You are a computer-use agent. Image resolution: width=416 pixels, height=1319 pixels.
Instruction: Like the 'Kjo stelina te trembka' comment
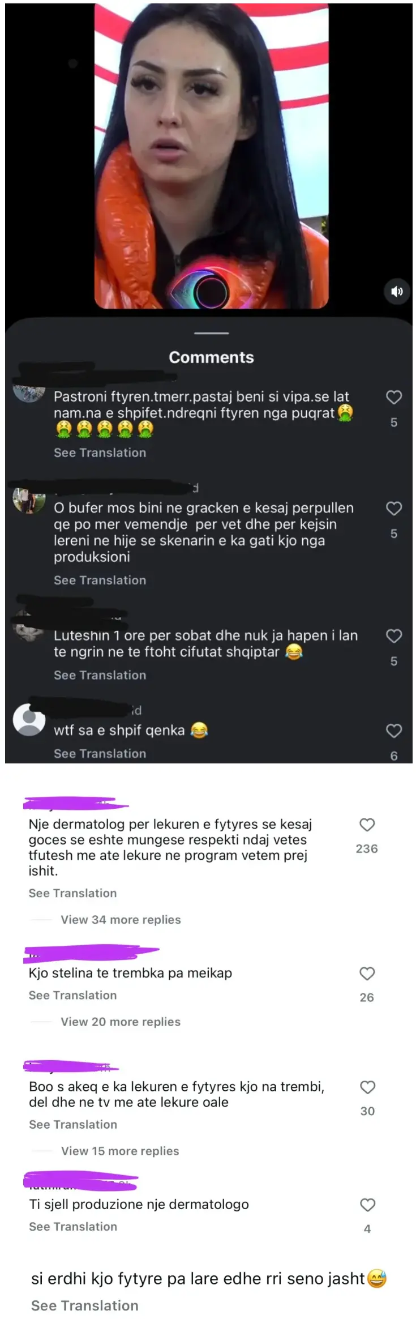(367, 974)
